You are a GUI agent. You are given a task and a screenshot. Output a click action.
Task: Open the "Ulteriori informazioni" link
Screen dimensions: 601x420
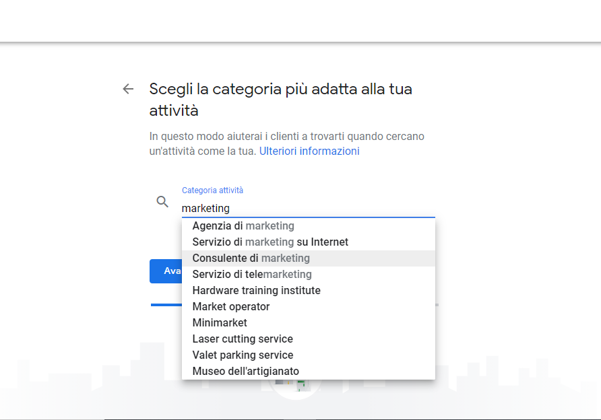pyautogui.click(x=309, y=151)
